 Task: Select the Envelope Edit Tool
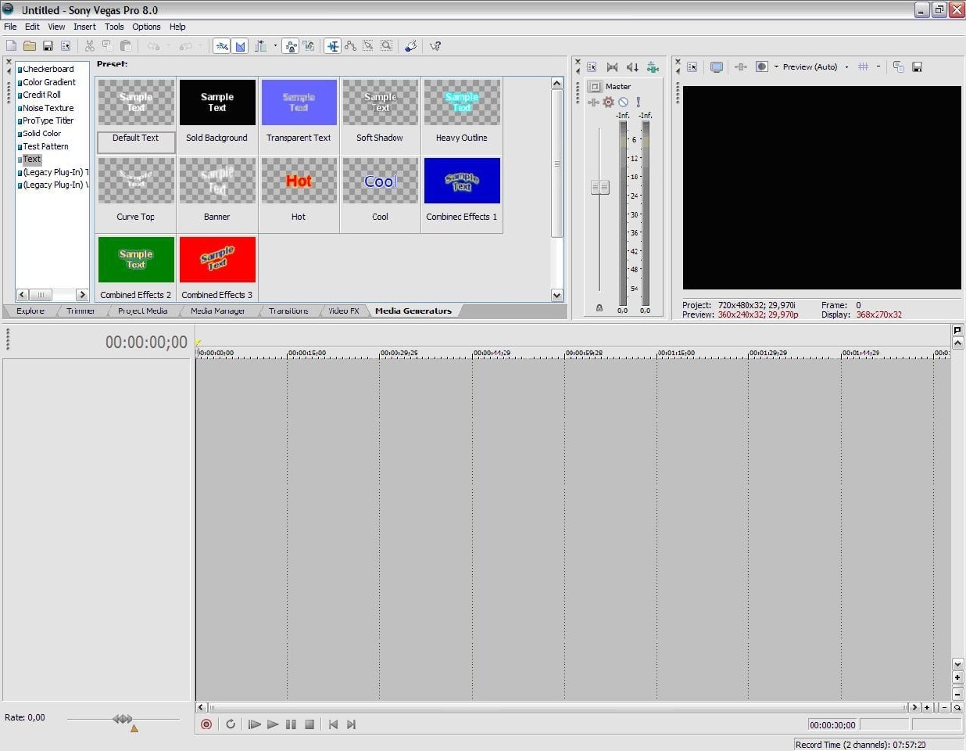[x=350, y=46]
